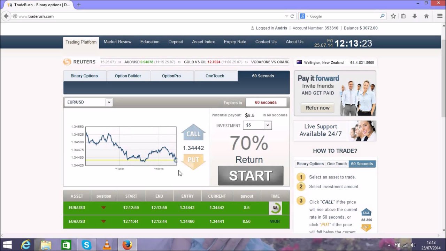The image size is (446, 251).
Task: Open the bookmarks list icon
Action: pyautogui.click(x=403, y=16)
